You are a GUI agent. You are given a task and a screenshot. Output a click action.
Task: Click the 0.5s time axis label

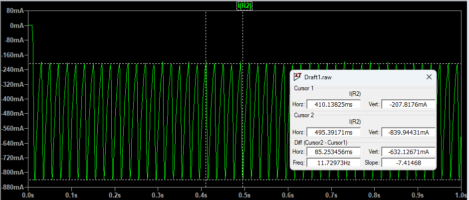click(244, 196)
